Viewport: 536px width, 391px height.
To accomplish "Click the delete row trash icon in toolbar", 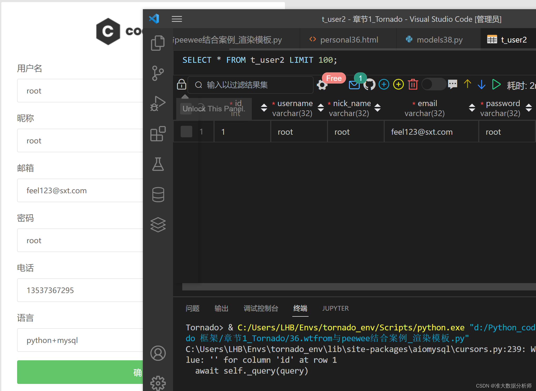I will [x=413, y=85].
